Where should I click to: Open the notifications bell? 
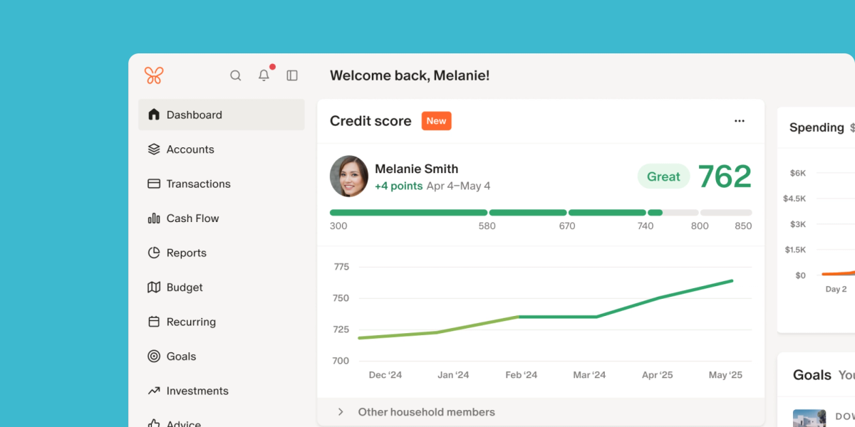(x=264, y=75)
